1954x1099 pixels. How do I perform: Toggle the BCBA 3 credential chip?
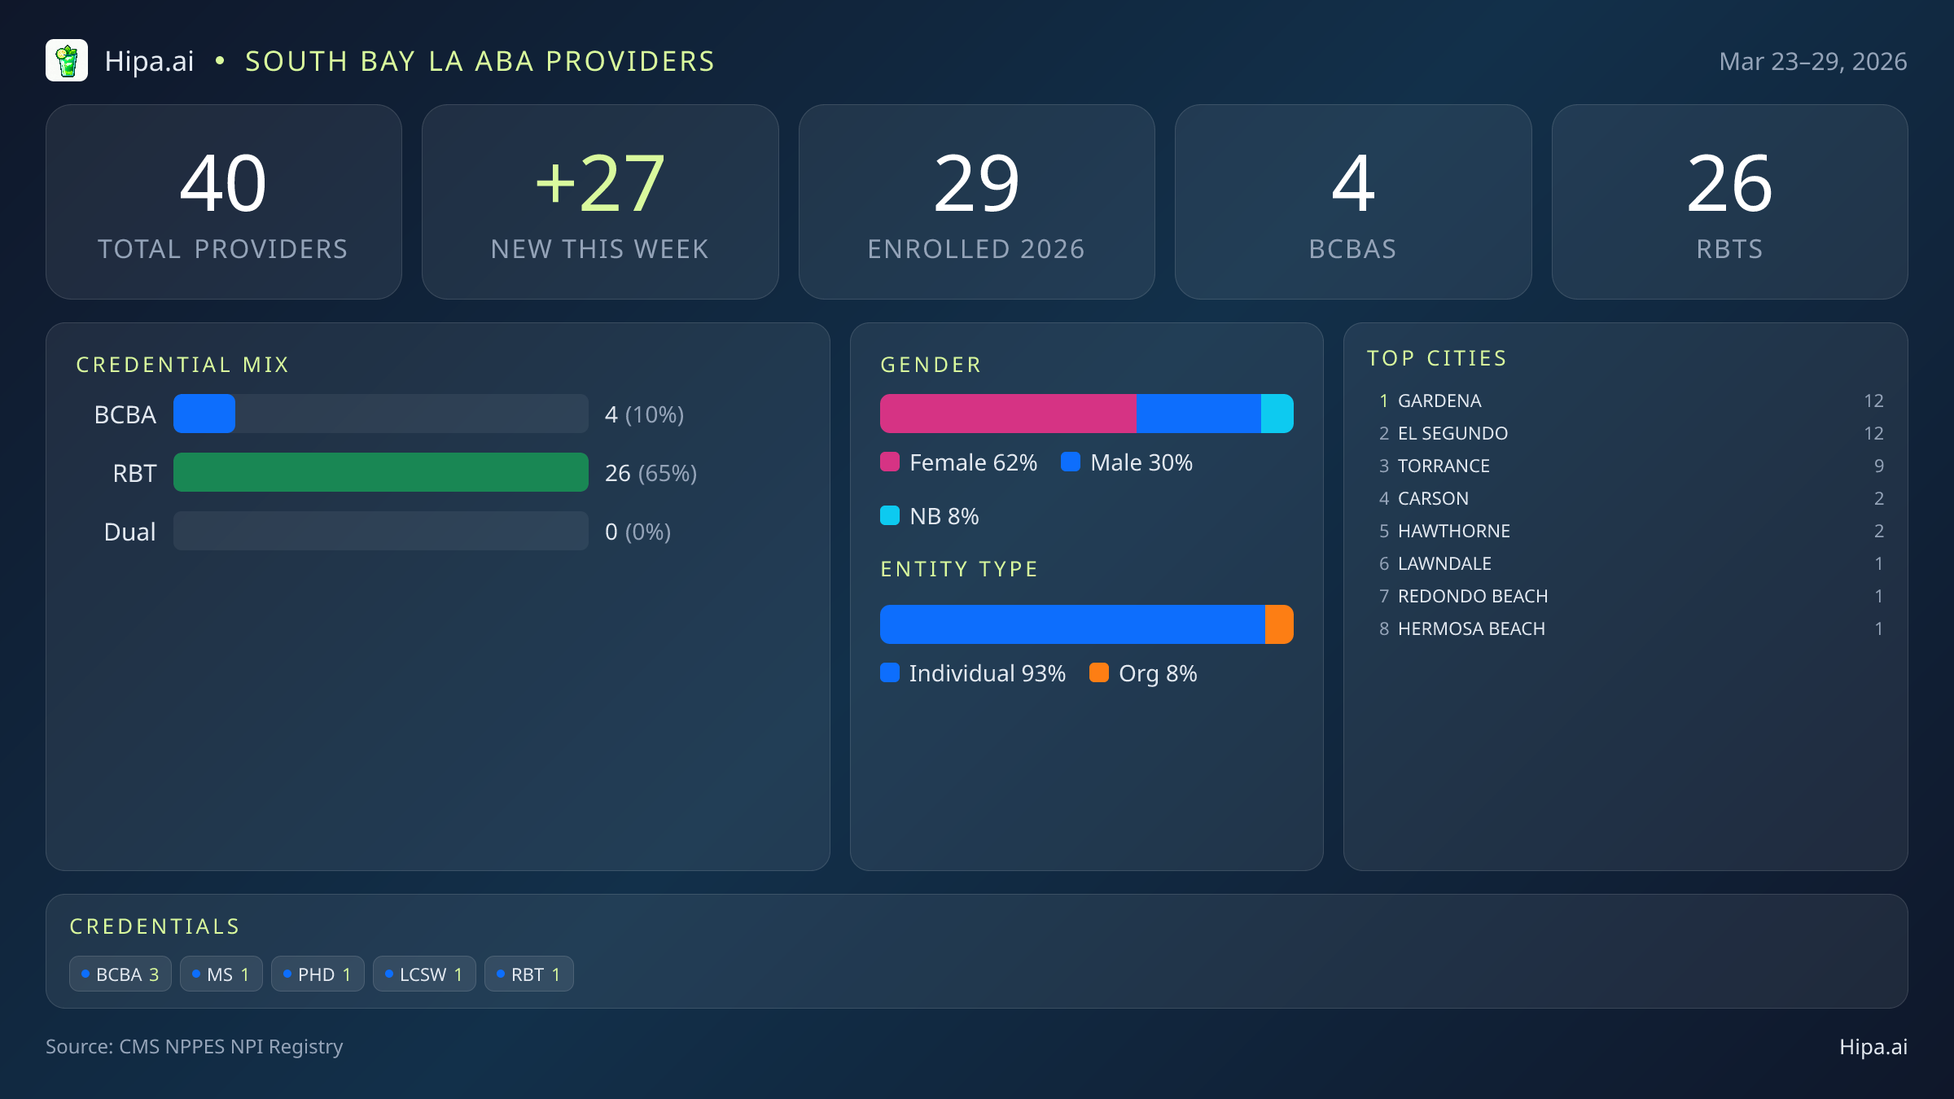pyautogui.click(x=120, y=973)
